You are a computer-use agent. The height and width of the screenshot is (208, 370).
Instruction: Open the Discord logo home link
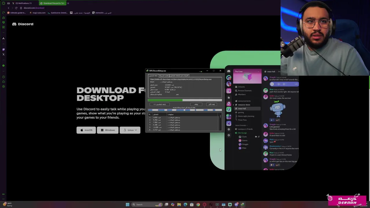click(x=23, y=24)
